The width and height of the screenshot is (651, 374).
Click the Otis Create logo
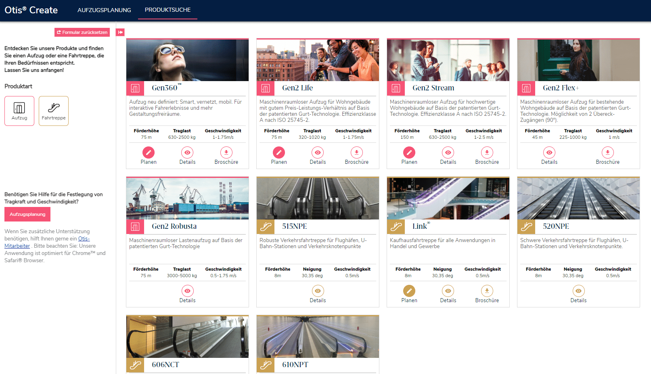31,10
